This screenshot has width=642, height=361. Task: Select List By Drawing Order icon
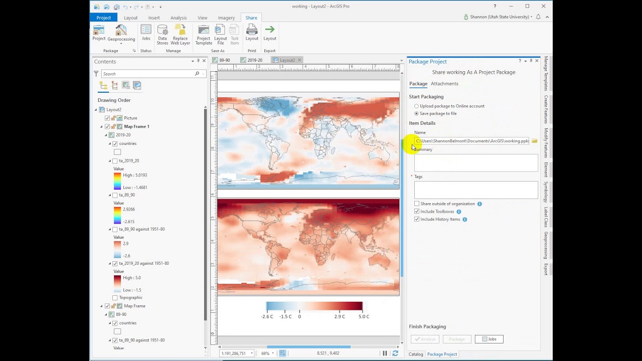click(103, 86)
